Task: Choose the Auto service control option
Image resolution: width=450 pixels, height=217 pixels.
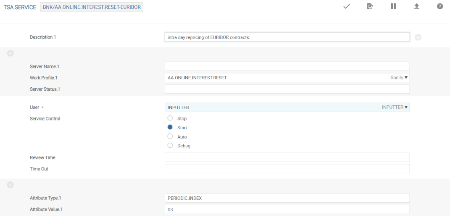Action: coord(170,136)
